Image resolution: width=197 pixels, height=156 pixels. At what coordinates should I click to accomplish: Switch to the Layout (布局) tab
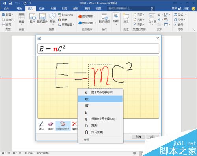point(53,9)
